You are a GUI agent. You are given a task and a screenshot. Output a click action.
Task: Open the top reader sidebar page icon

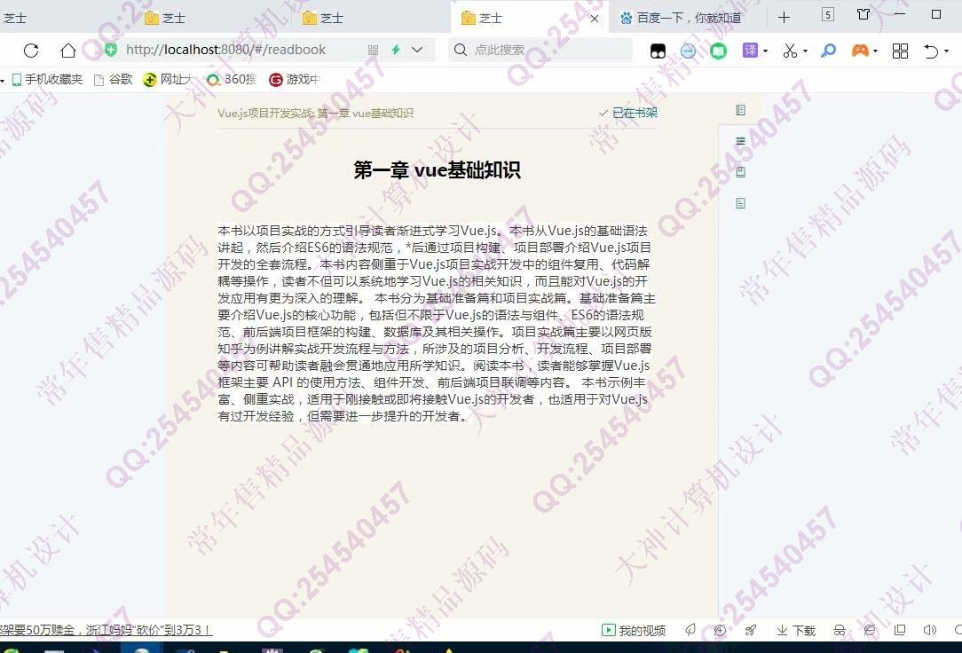(740, 110)
